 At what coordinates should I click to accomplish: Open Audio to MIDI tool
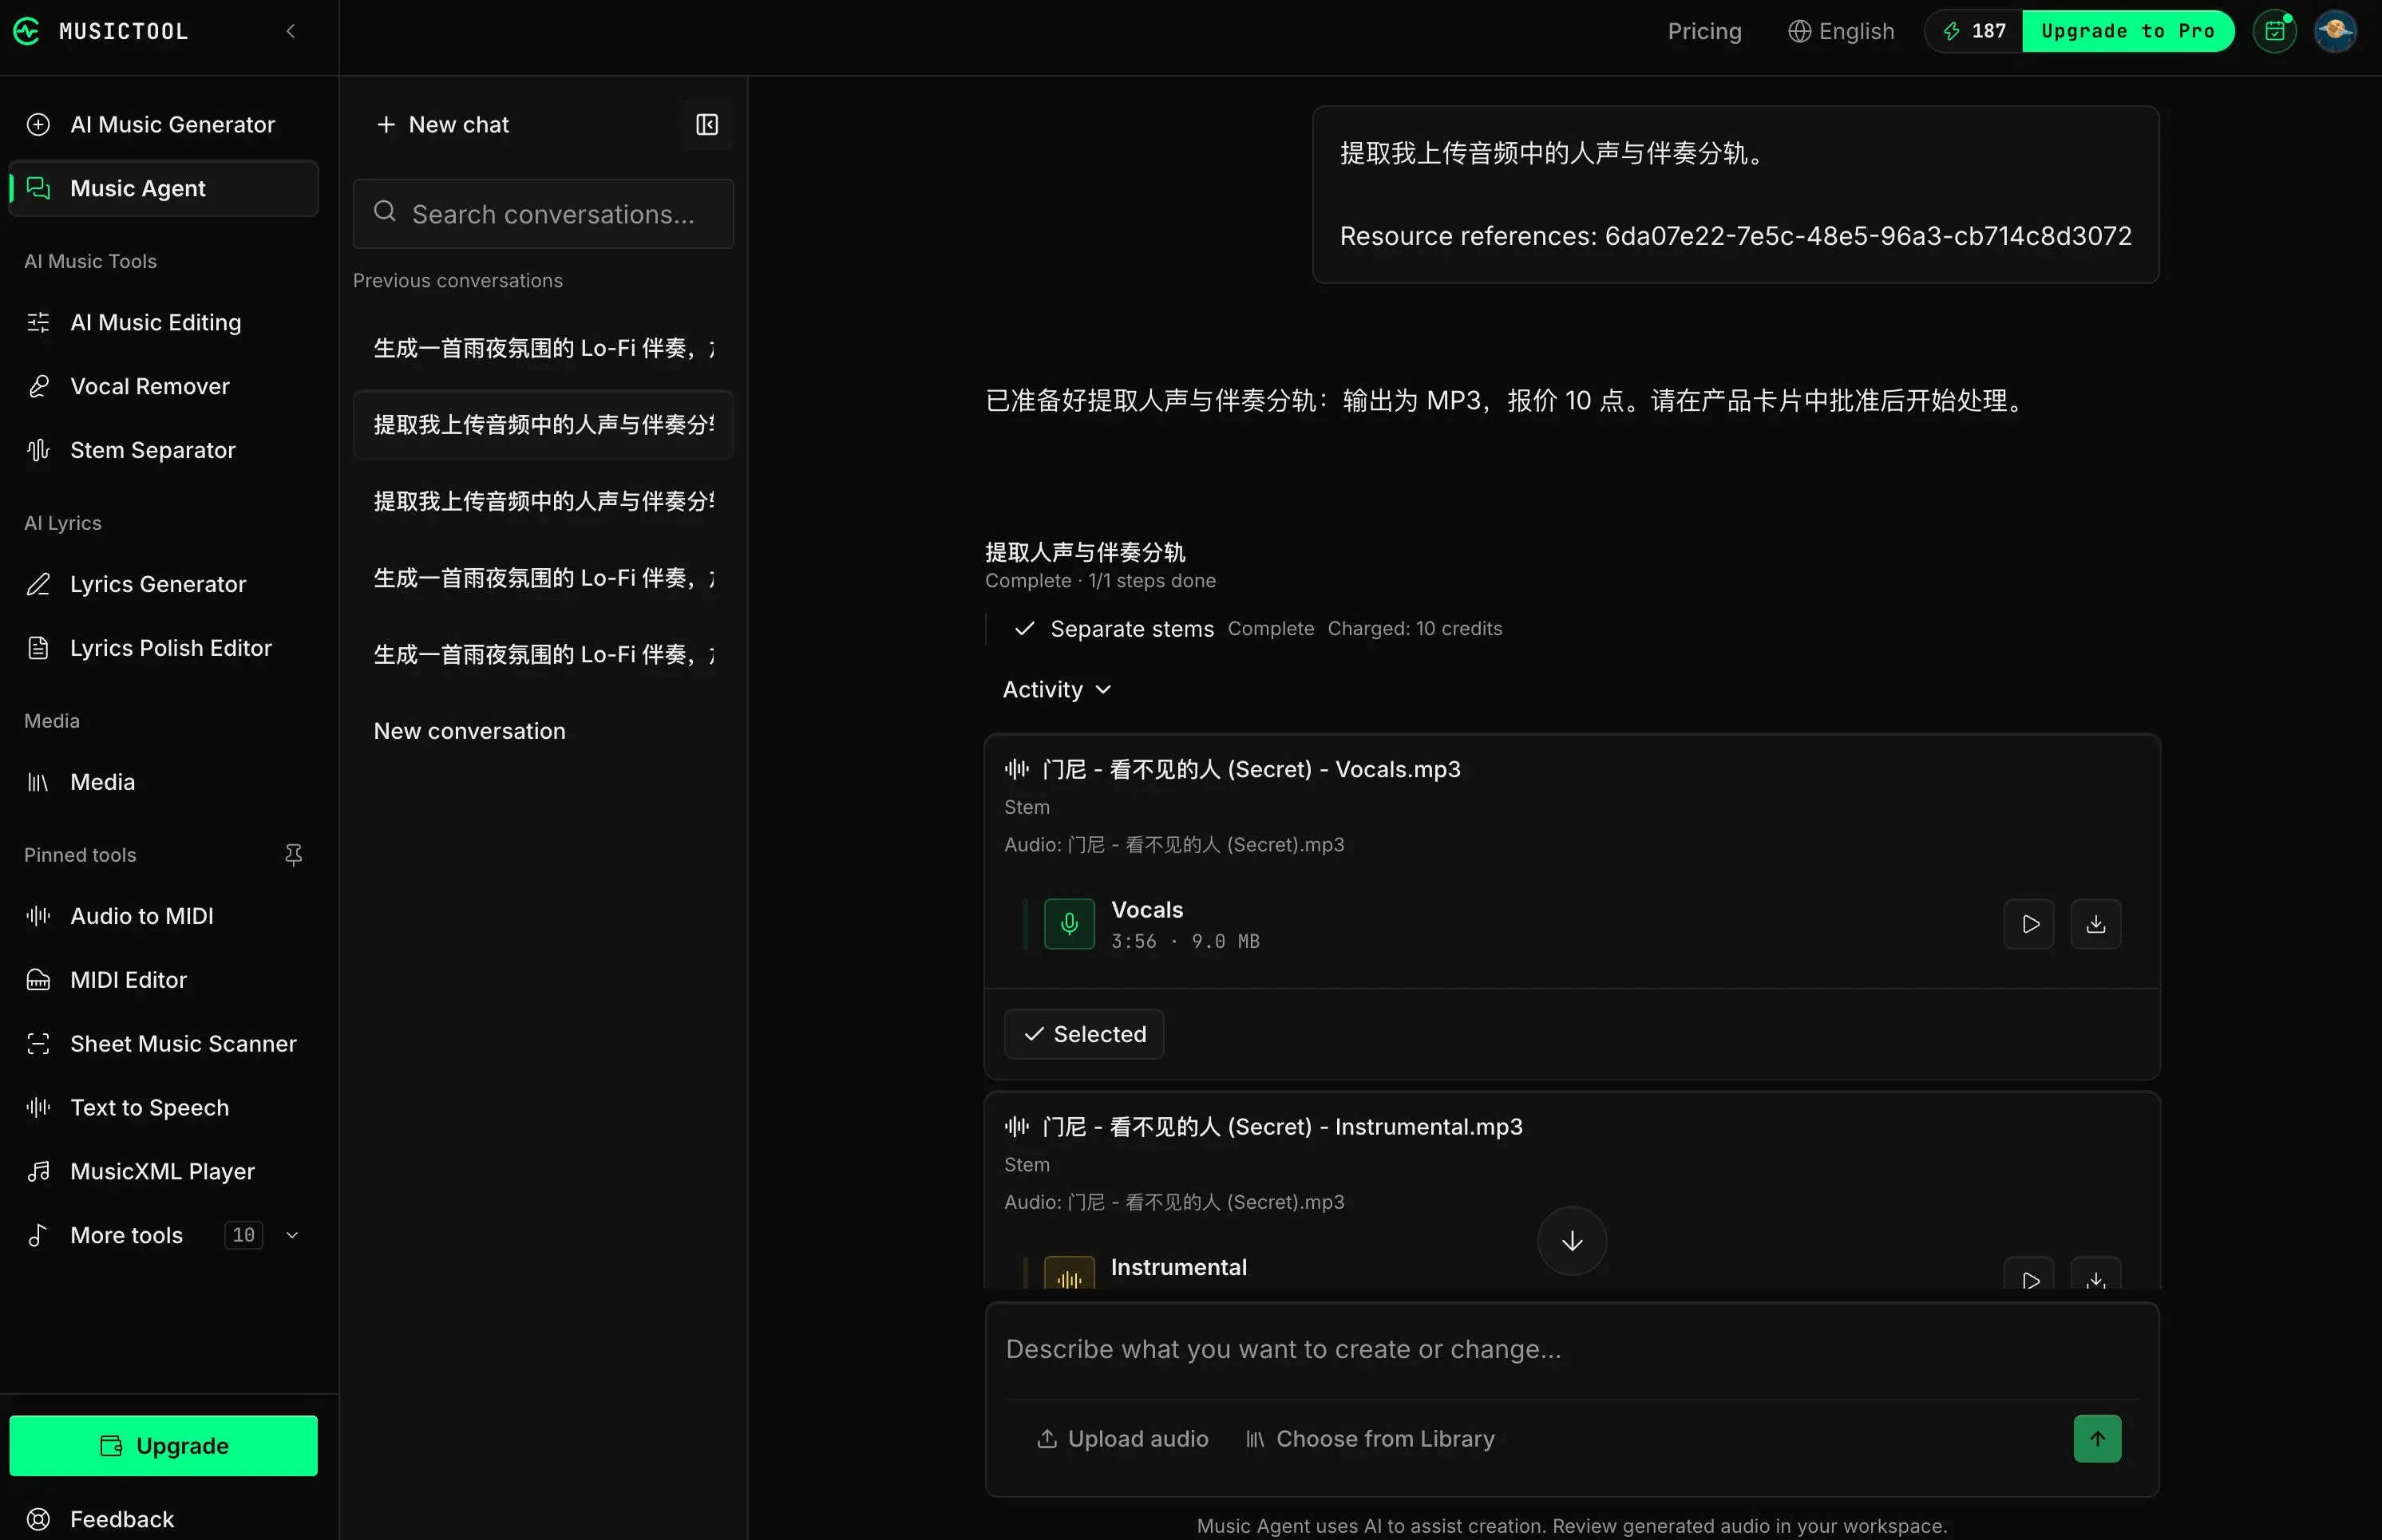tap(164, 916)
